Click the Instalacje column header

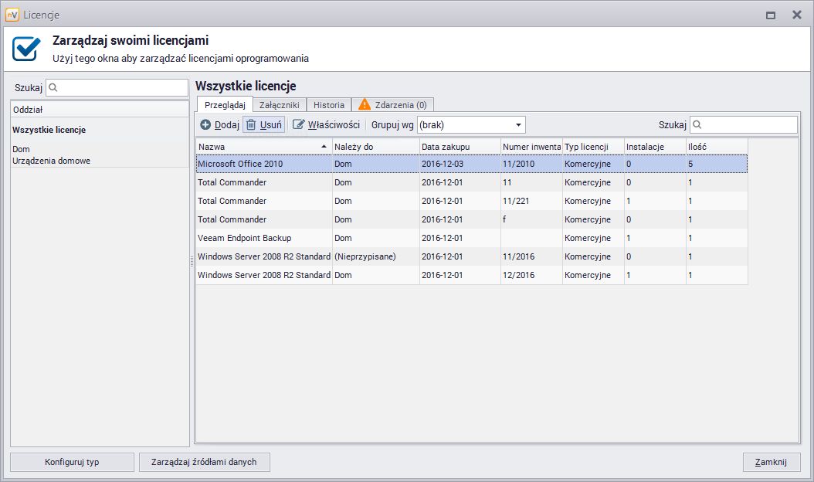point(655,147)
